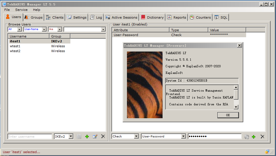Viewport: 276px width, 156px height.
Task: Switch to the Users tab
Action: point(13,17)
